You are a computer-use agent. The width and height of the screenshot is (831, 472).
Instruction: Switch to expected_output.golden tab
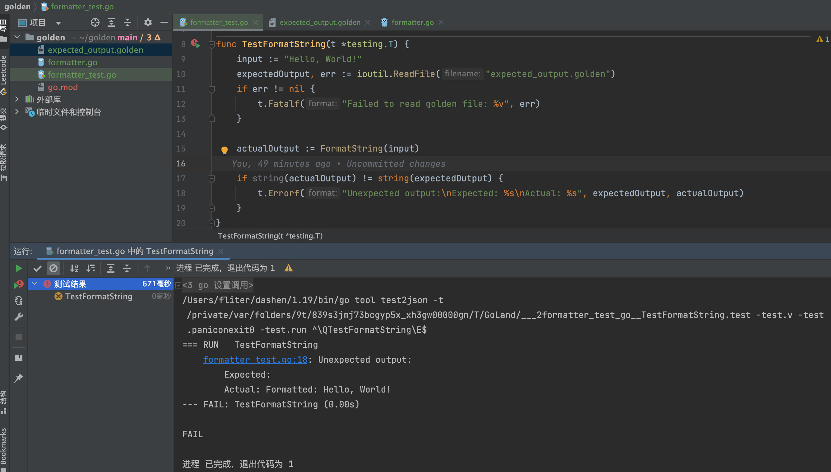pos(319,22)
